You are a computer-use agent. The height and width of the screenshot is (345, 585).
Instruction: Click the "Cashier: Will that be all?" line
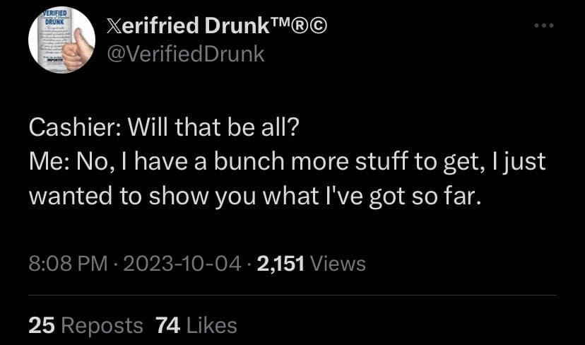coord(164,129)
